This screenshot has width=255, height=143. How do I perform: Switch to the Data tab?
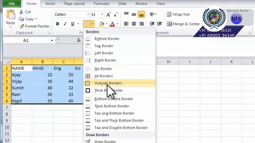122,4
